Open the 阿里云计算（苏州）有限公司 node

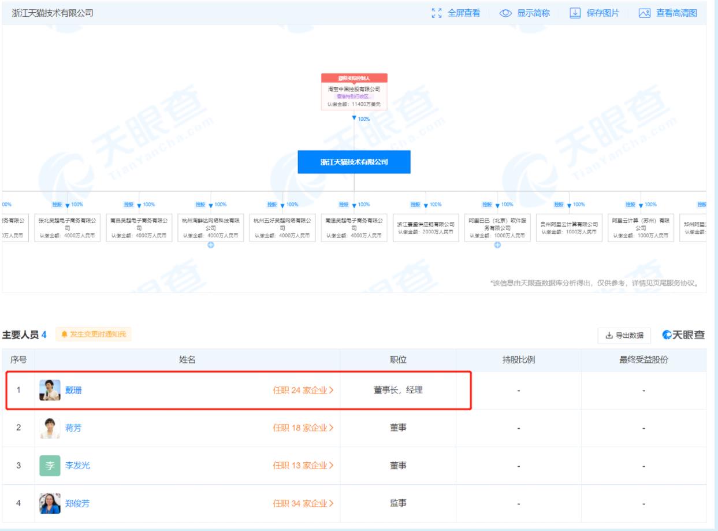pos(641,226)
